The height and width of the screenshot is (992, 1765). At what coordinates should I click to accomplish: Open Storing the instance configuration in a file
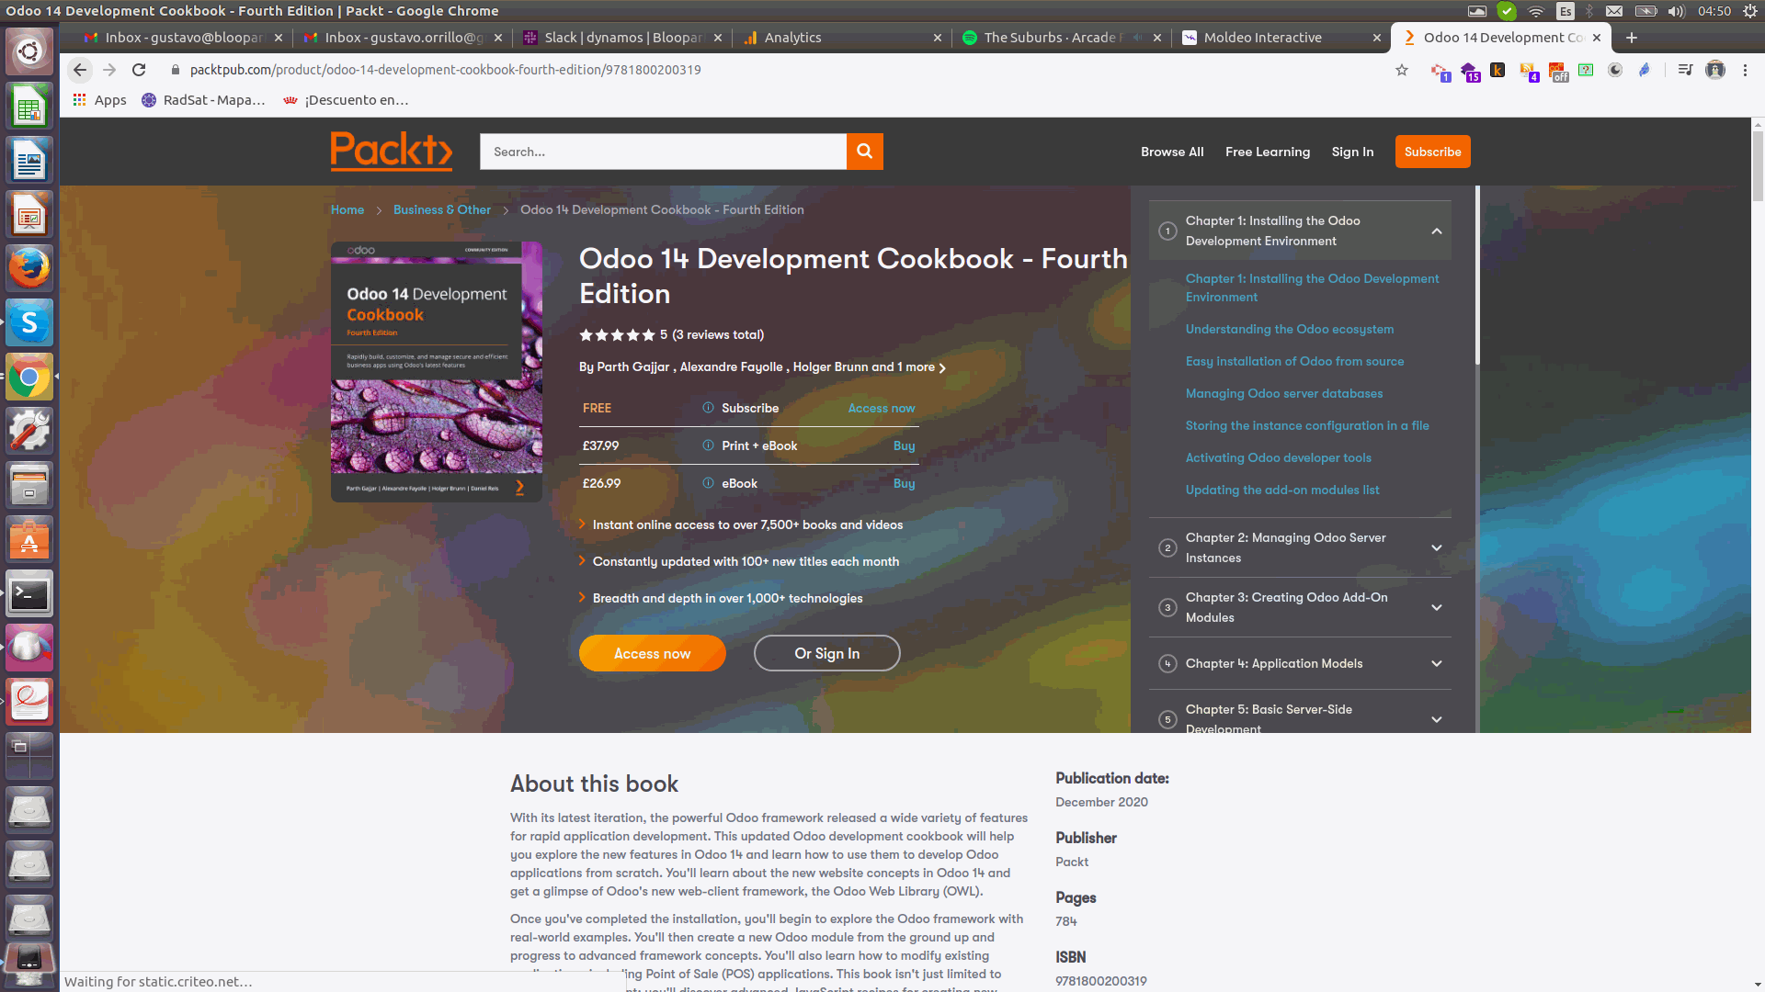click(1306, 425)
